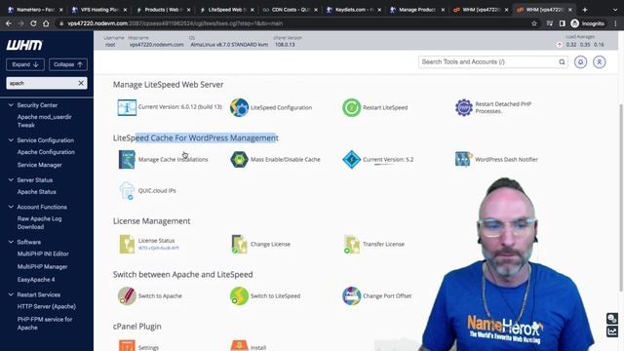Open the Change License icon
The width and height of the screenshot is (624, 351).
point(239,244)
